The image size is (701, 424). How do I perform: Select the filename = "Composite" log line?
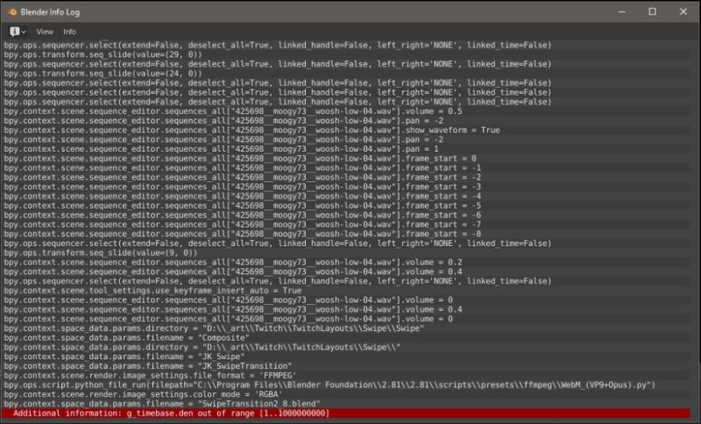tap(346, 338)
